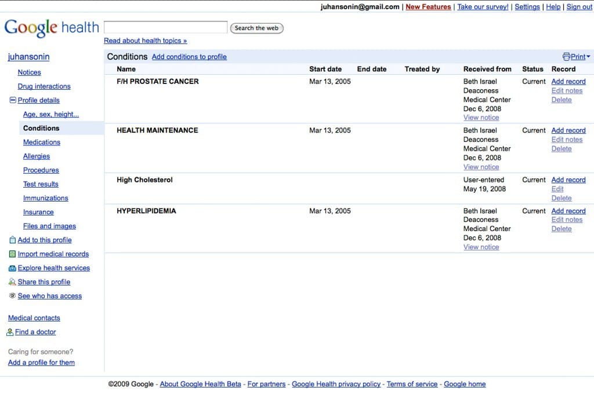This screenshot has width=594, height=395.
Task: Click the Find a doctor link
Action: [x=35, y=332]
